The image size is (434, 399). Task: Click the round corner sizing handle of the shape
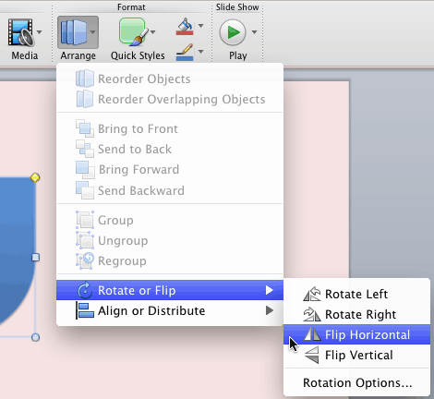pos(35,337)
